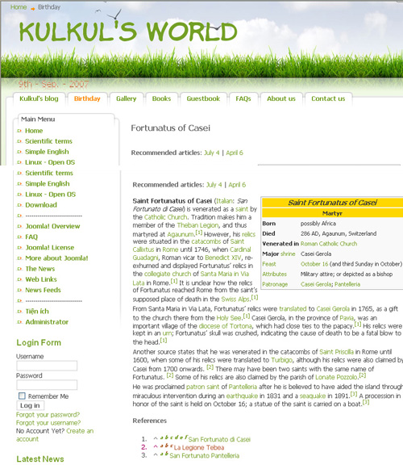Select the FAQ item in Main Menu
403x465 pixels.
click(x=31, y=237)
